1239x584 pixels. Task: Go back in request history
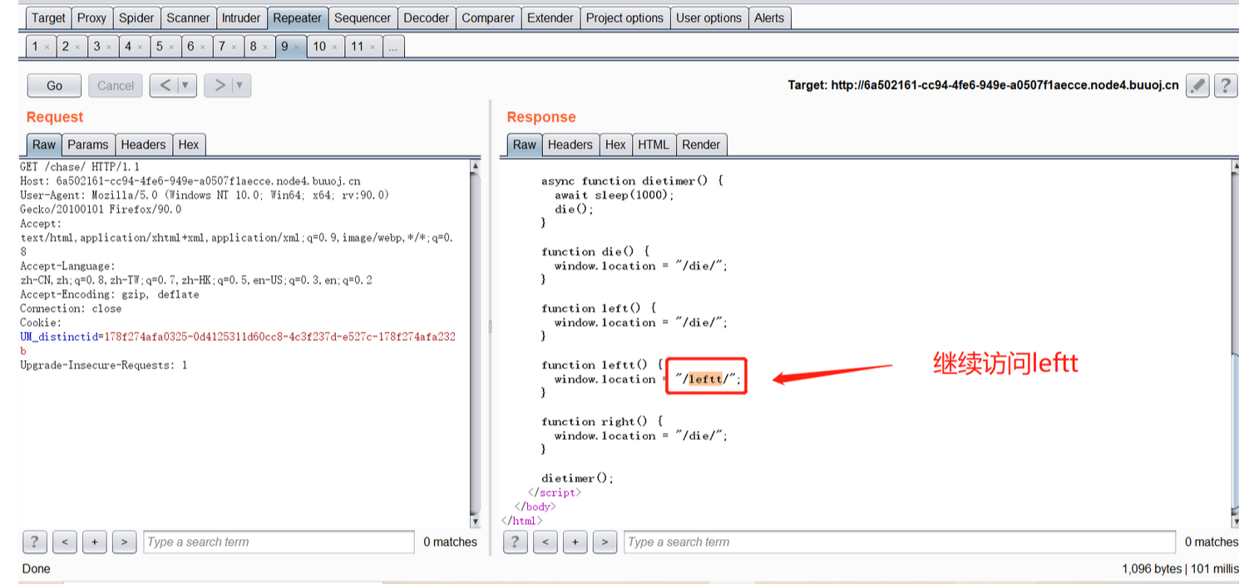(x=165, y=85)
